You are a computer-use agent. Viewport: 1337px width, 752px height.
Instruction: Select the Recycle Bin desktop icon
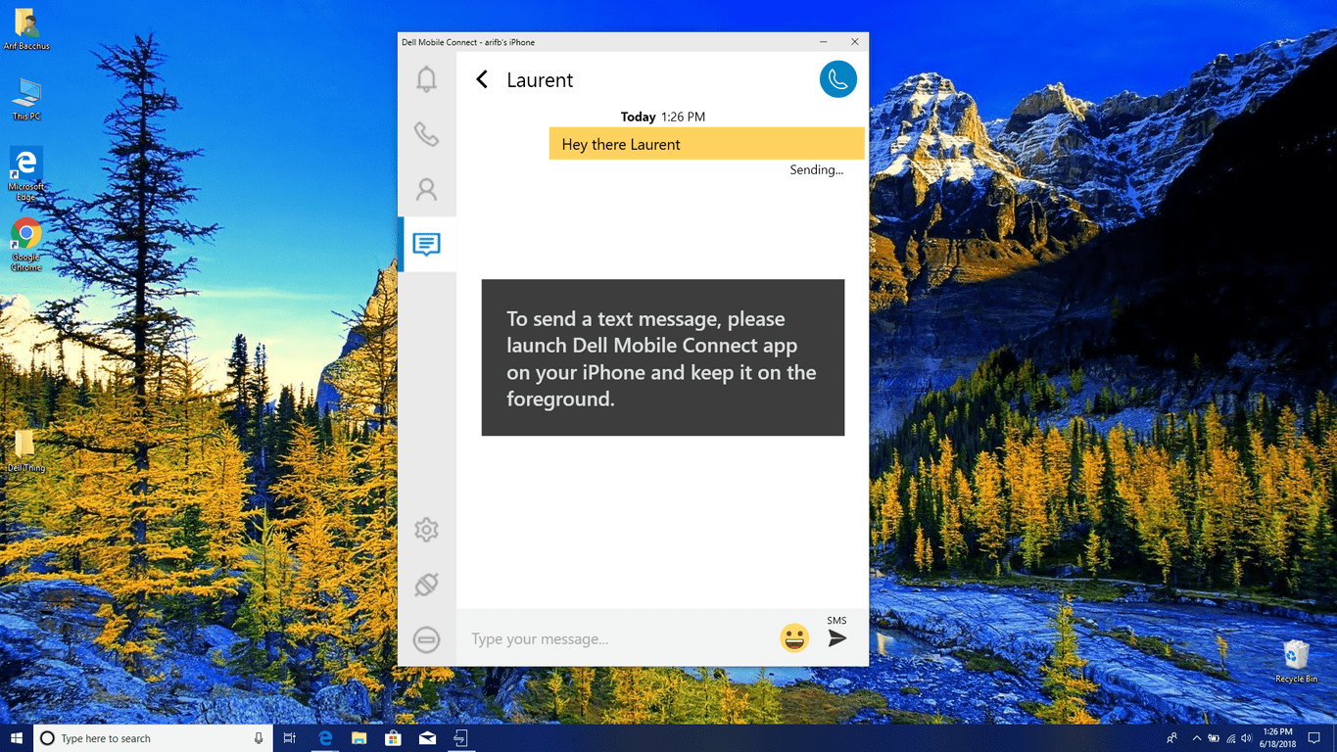[1296, 660]
